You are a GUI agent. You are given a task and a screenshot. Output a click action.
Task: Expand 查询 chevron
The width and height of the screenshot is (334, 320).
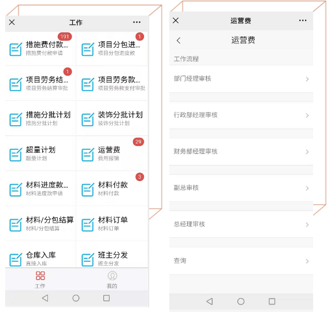(x=307, y=261)
